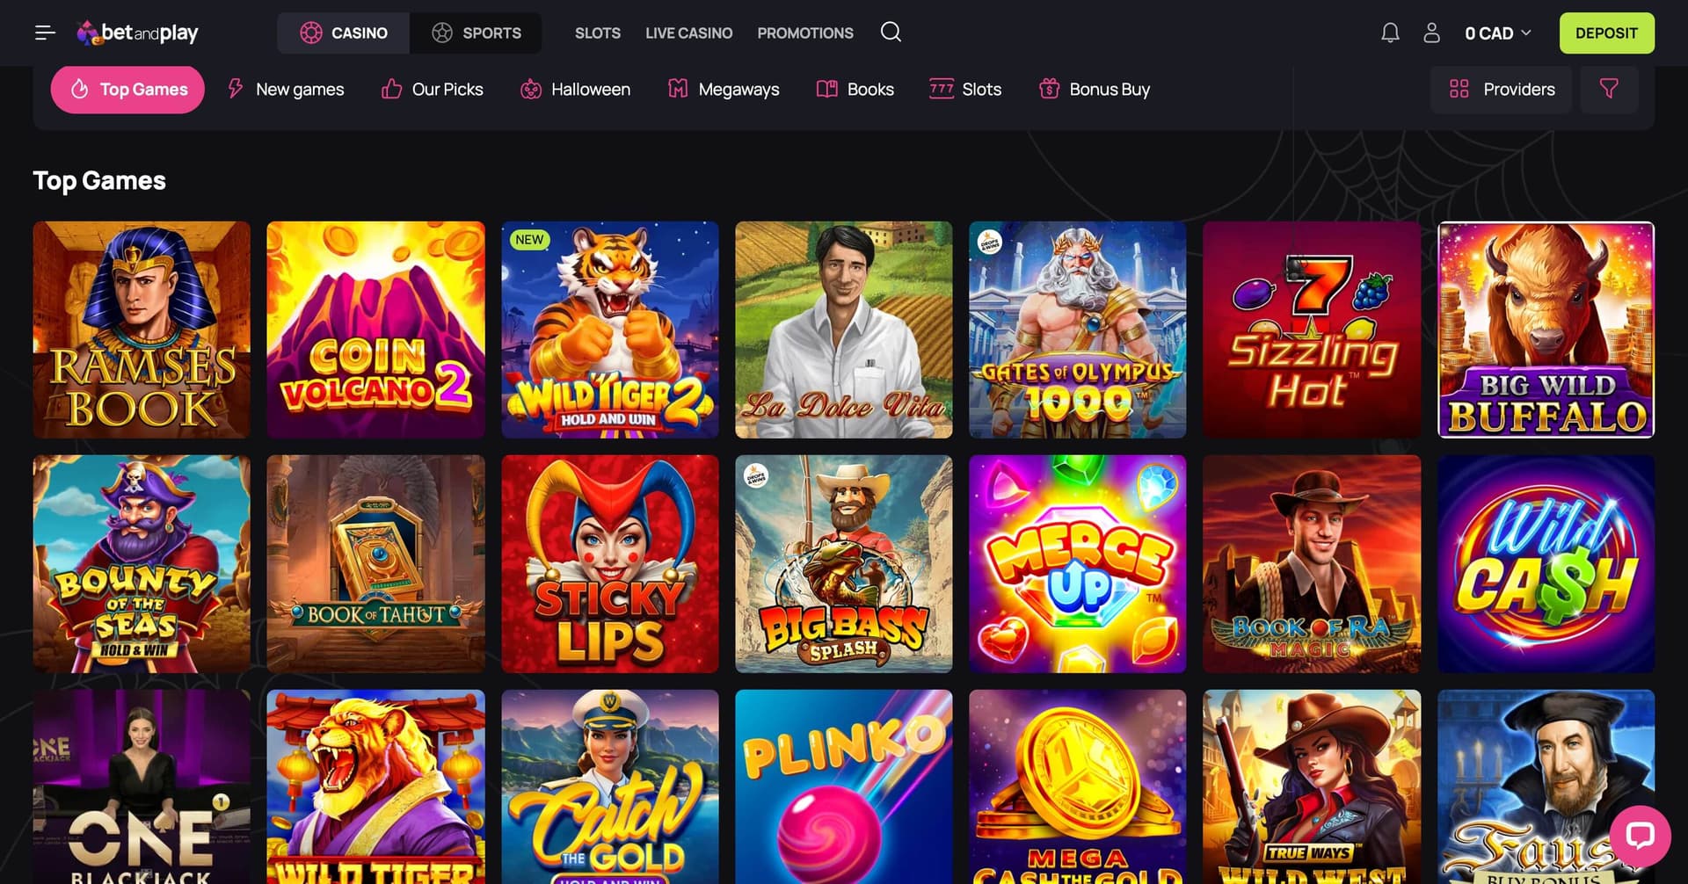Open the game filter funnel icon
This screenshot has height=884, width=1688.
click(x=1609, y=89)
